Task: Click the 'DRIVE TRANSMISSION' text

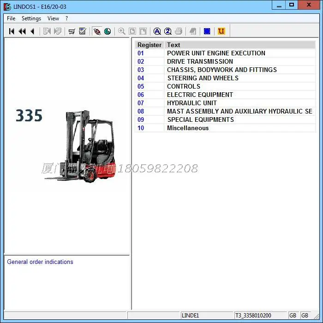Action: click(x=200, y=61)
